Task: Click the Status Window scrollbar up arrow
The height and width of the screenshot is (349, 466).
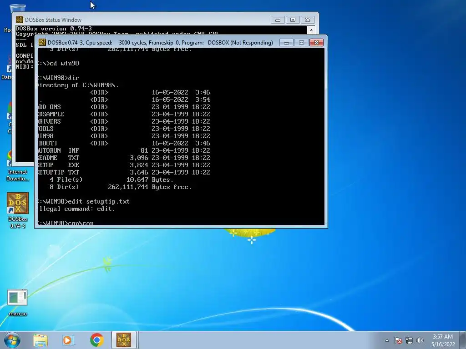Action: [311, 30]
